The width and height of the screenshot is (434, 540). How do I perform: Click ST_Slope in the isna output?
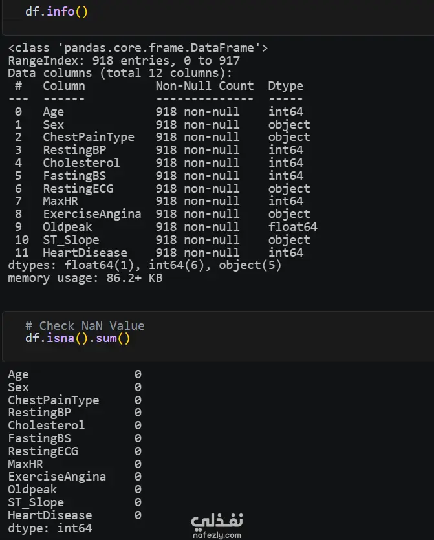36,502
